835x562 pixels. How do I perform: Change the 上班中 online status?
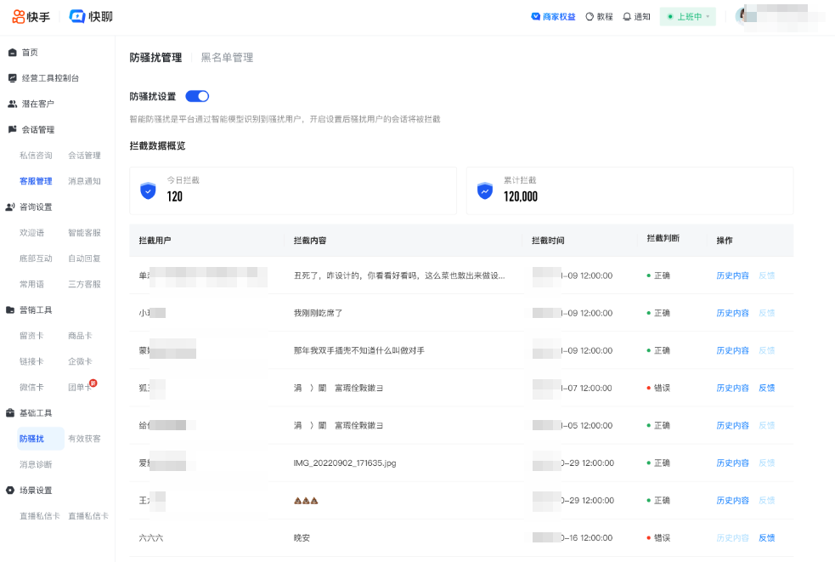click(686, 16)
